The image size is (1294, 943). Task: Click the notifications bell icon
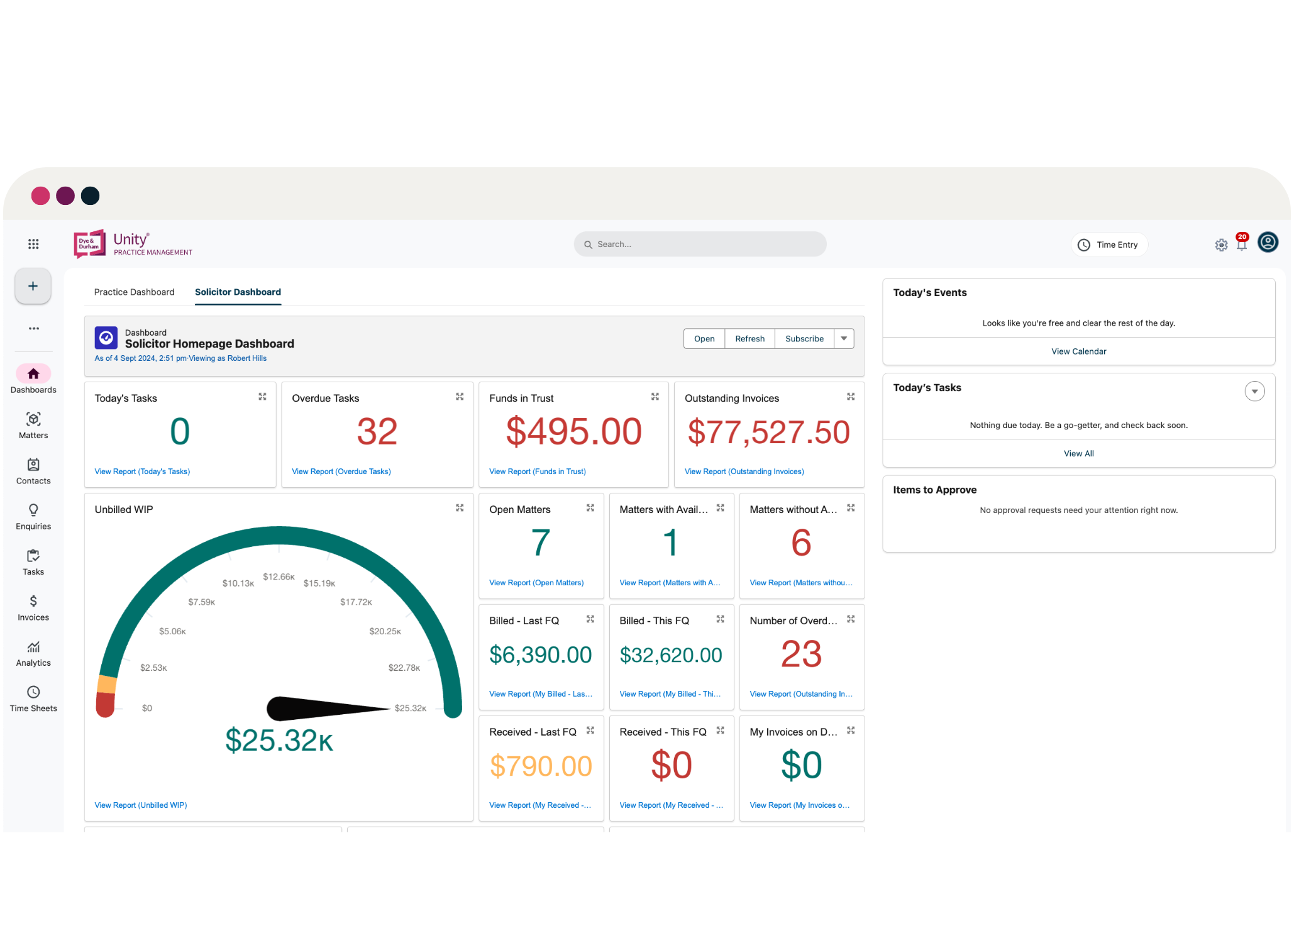1242,245
